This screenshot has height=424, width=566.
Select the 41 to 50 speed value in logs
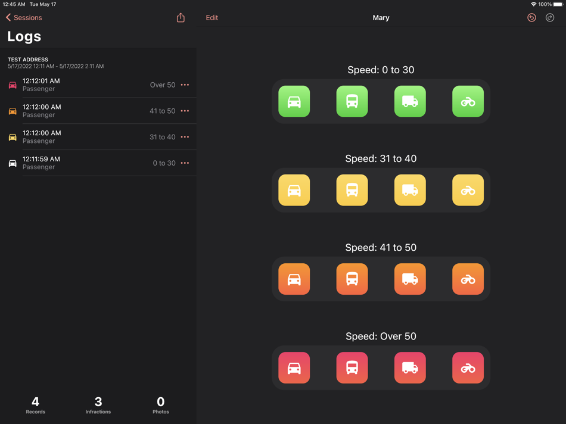163,111
